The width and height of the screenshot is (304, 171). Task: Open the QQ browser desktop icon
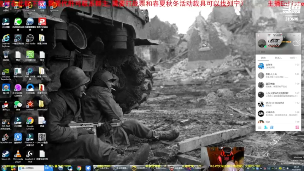point(30,89)
